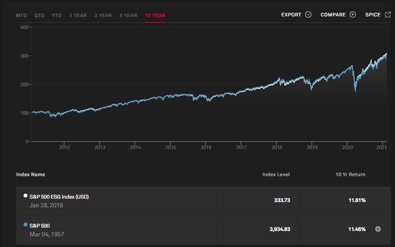Open the S&P 500 index name

point(40,226)
